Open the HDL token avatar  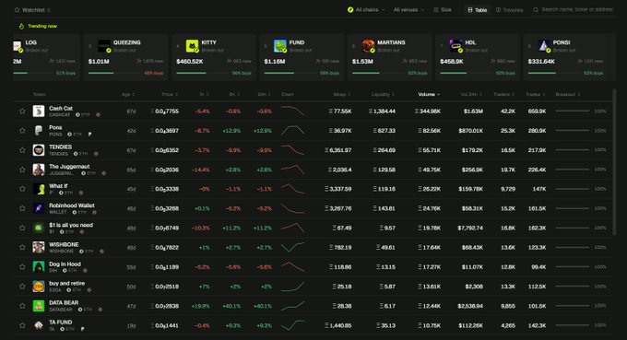[x=455, y=46]
